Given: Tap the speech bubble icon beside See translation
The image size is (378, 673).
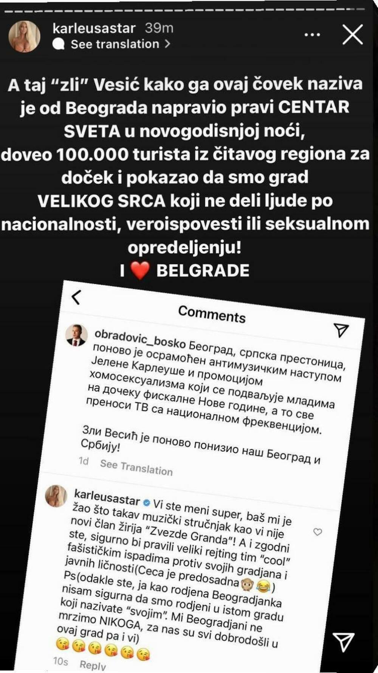Looking at the screenshot, I should pos(58,45).
